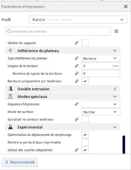The image size is (131, 170).
Task: Toggle Rendre le porte-à-faux imprimable checkbox
Action: tap(85, 142)
